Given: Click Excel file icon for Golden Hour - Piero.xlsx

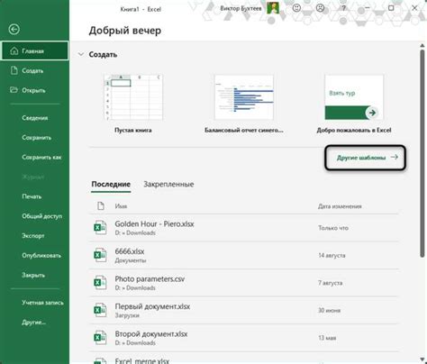Looking at the screenshot, I should point(100,228).
